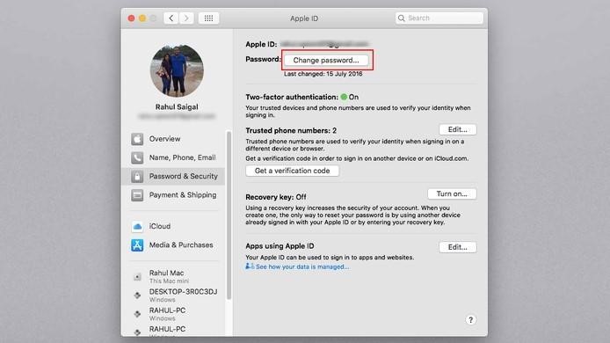The height and width of the screenshot is (343, 610).
Task: Select Name, Phone, Email in the sidebar
Action: coord(174,157)
